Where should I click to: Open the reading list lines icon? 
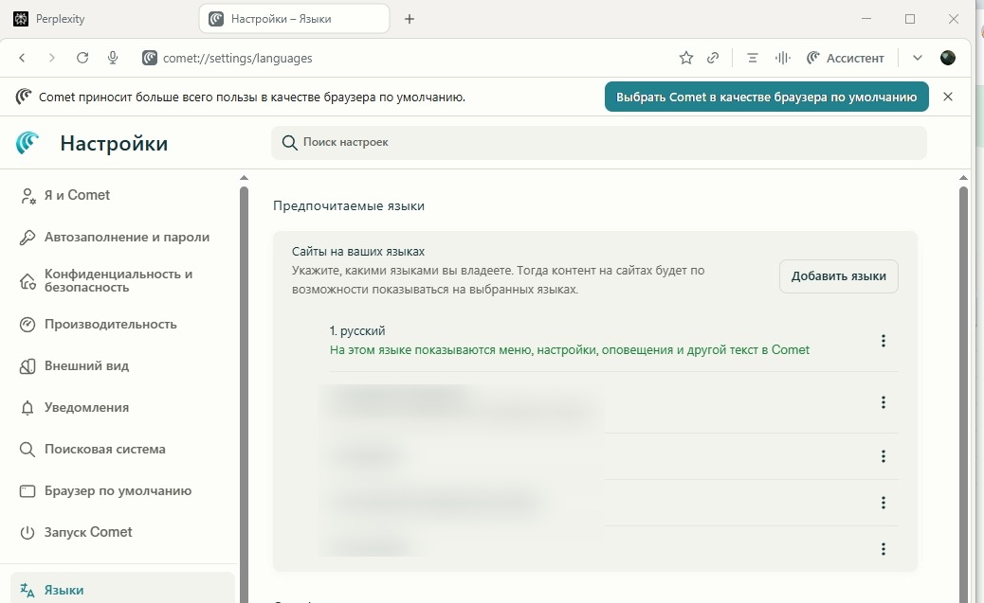(753, 58)
